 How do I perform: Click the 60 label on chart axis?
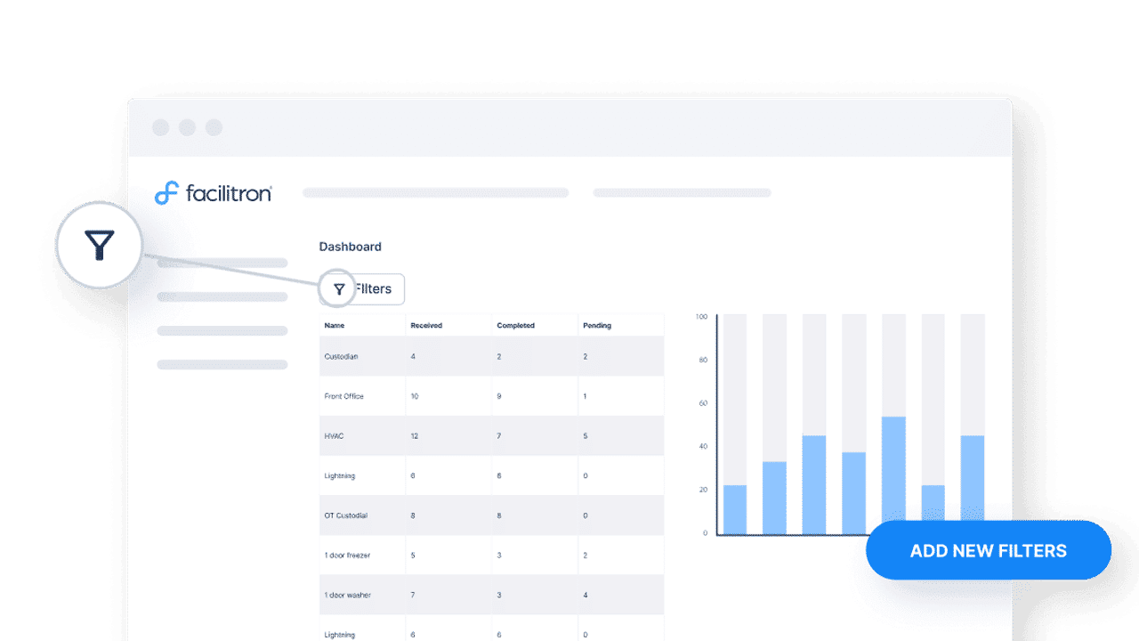[703, 403]
